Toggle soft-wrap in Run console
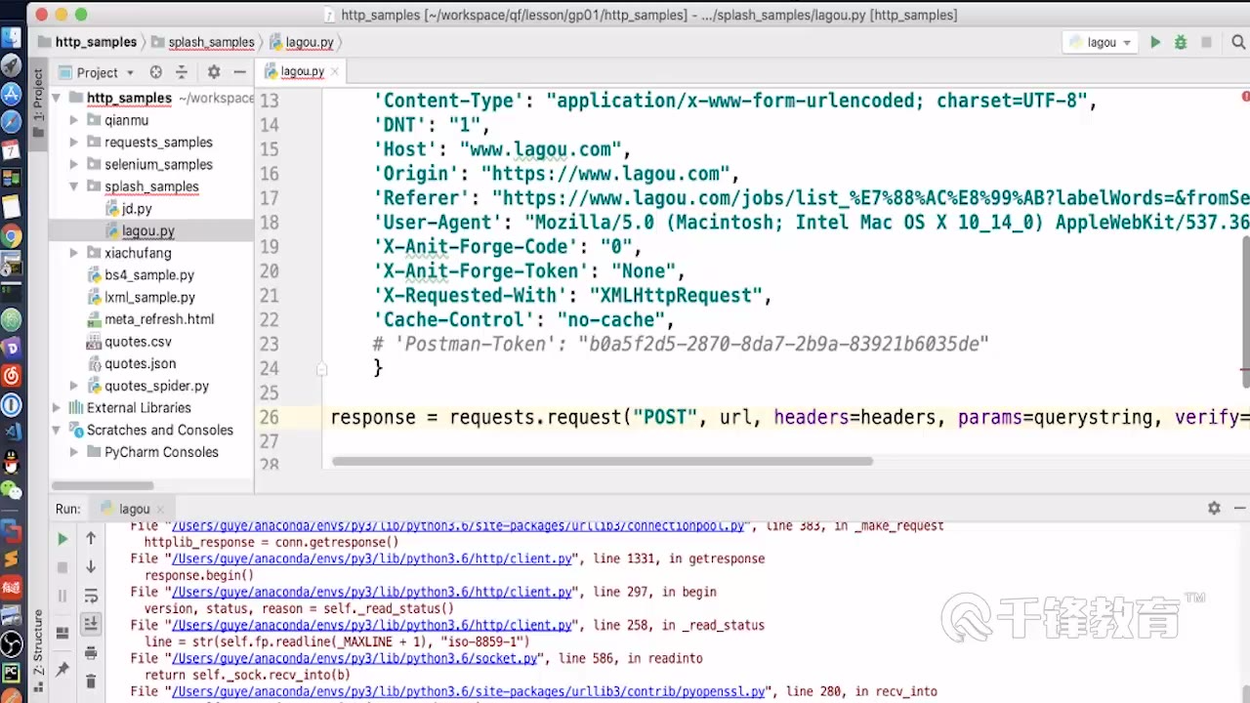This screenshot has width=1250, height=703. tap(91, 596)
